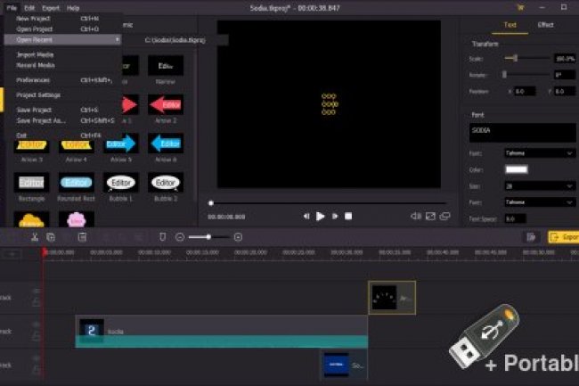Click the detach-preview window icon
Viewport: 579px width, 386px height.
pyautogui.click(x=444, y=216)
